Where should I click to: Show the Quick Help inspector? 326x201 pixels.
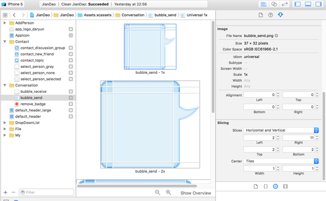pos(270,15)
